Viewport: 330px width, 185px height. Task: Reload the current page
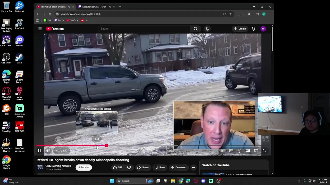tap(50, 14)
